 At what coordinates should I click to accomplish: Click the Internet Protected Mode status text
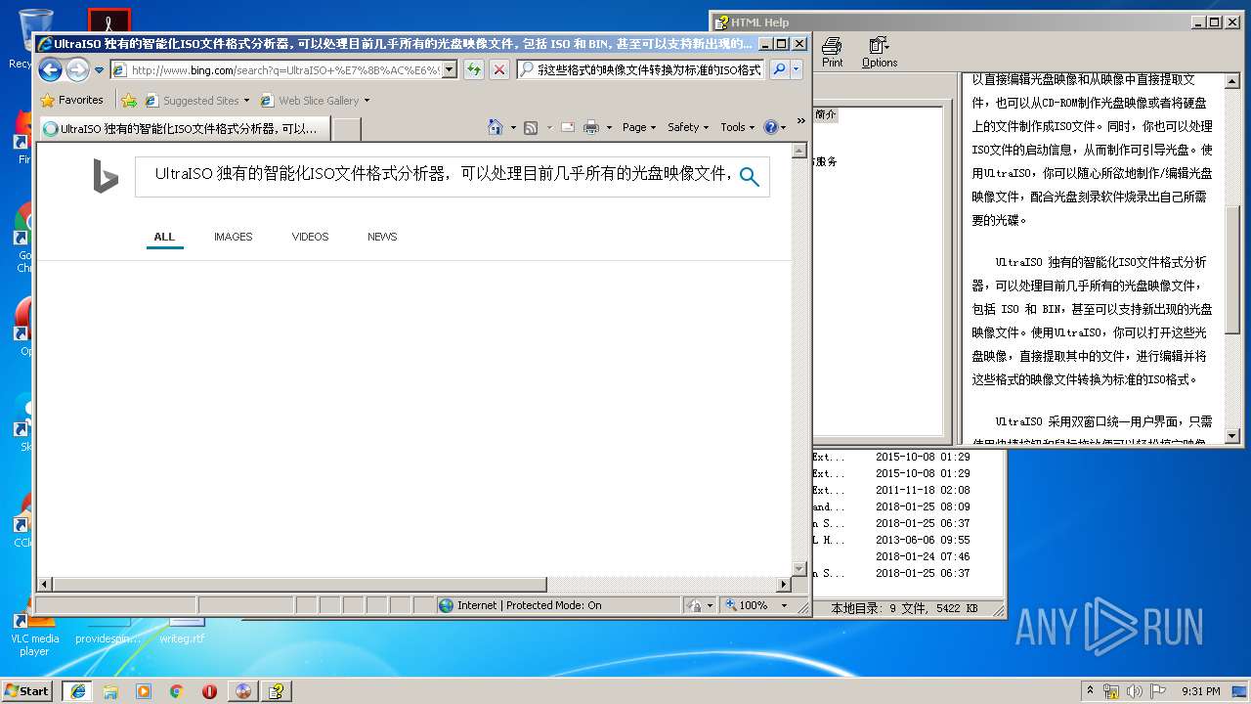pos(530,605)
